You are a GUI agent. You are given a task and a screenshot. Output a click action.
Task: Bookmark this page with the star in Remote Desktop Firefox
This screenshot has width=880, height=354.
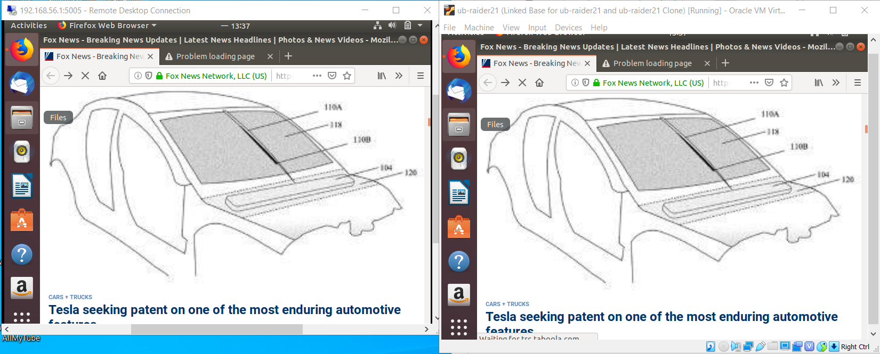347,76
